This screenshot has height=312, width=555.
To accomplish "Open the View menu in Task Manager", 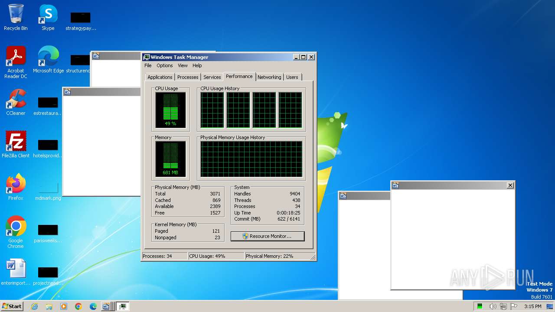I will [183, 65].
